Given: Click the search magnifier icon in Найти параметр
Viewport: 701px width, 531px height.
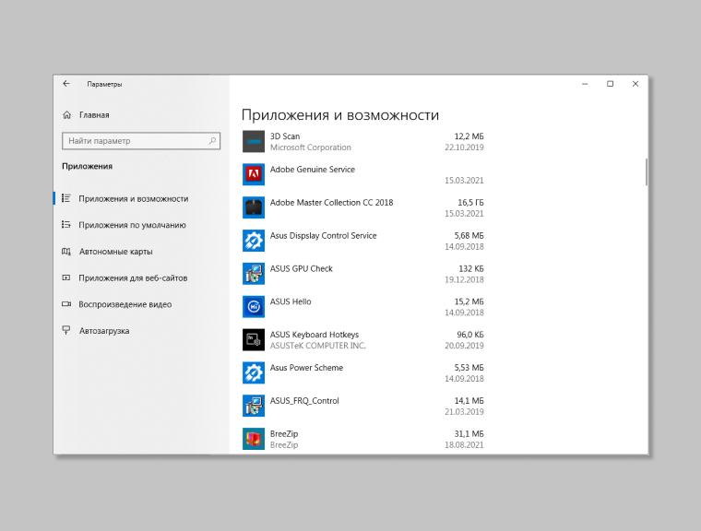Looking at the screenshot, I should [x=212, y=141].
